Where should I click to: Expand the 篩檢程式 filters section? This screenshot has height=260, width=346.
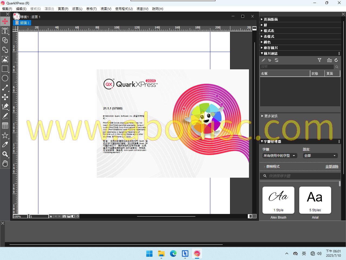click(271, 167)
